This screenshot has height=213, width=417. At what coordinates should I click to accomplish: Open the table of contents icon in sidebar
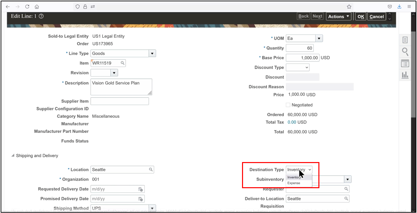405,64
